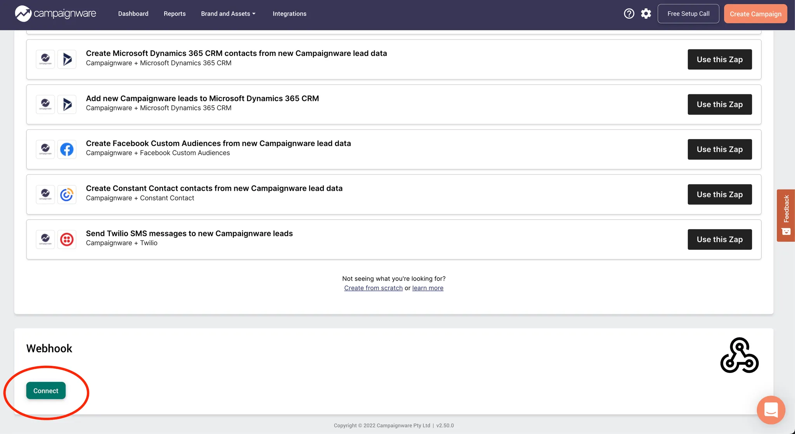This screenshot has width=795, height=434.
Task: Open the help question mark icon
Action: (629, 14)
